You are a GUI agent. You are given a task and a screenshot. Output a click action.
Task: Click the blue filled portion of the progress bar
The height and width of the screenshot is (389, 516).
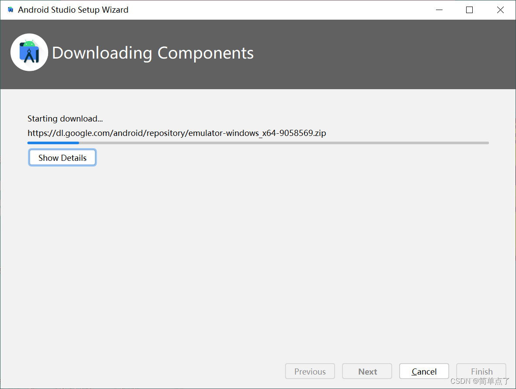coord(52,142)
